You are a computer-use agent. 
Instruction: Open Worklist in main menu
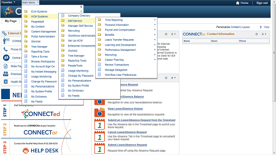point(36,42)
